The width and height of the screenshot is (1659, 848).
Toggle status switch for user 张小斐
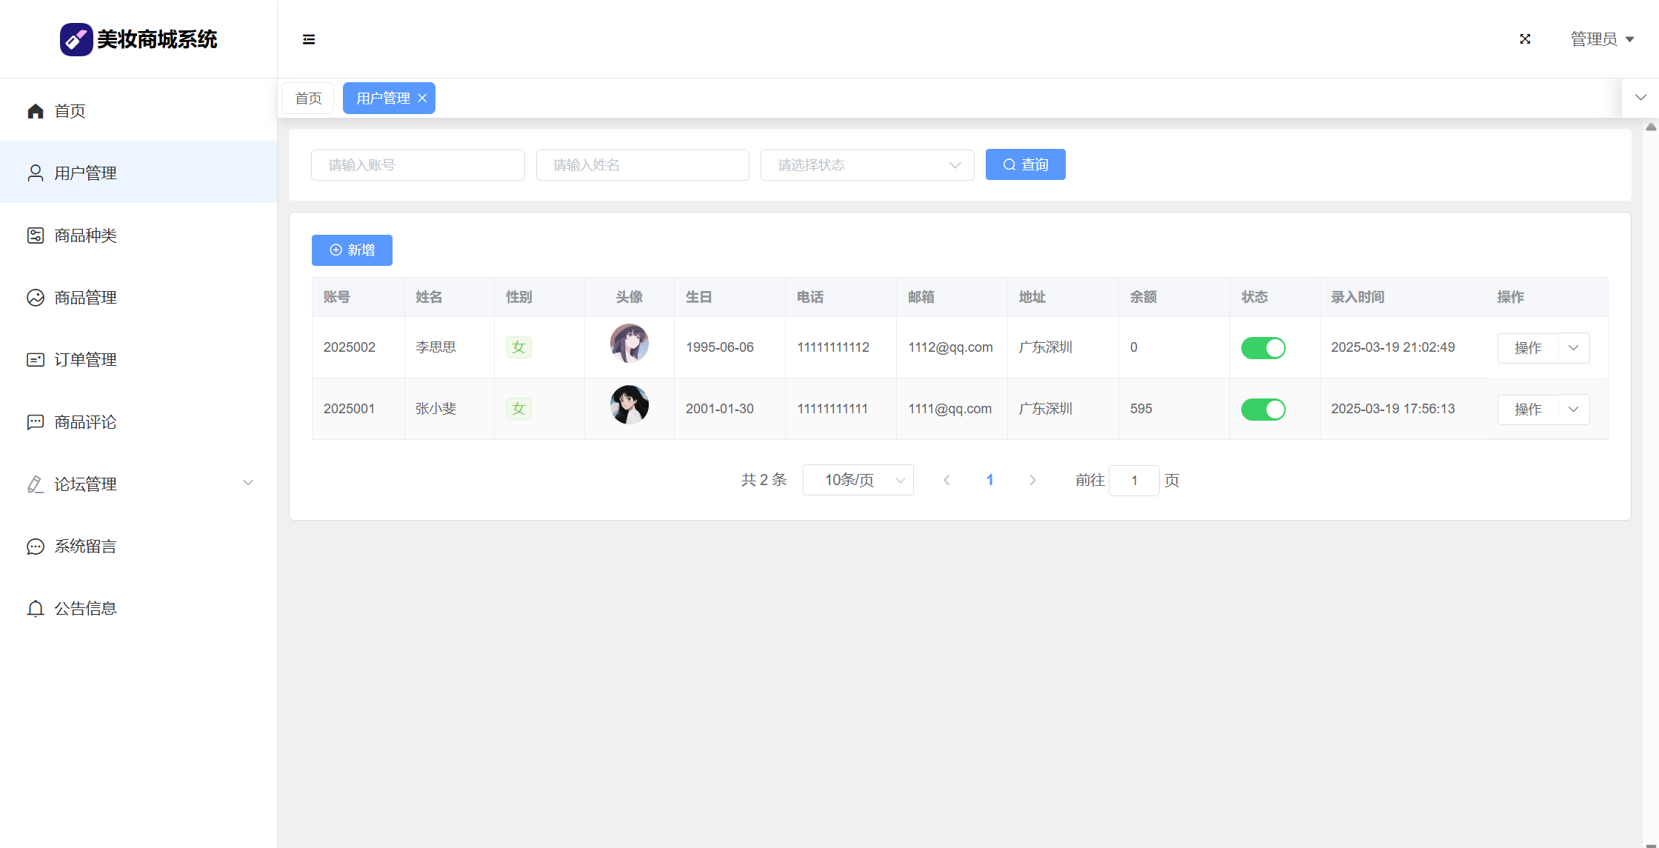pos(1263,410)
